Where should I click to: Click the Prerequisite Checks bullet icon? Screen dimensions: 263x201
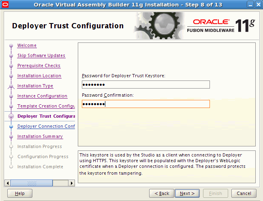pyautogui.click(x=11, y=66)
